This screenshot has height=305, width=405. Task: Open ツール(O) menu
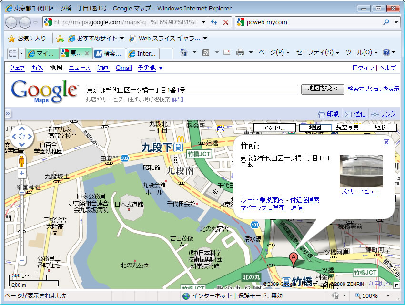(362, 52)
